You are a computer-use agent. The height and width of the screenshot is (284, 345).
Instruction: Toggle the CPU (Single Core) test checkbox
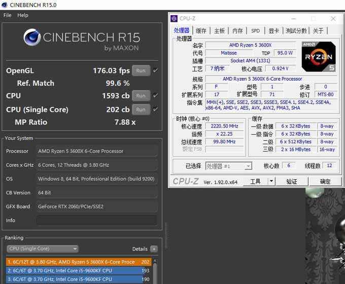(155, 109)
